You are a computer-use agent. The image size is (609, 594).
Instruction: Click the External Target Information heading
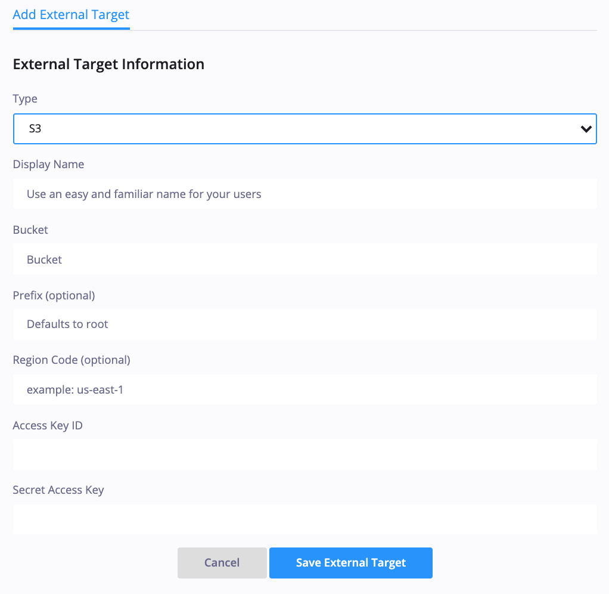pos(108,64)
